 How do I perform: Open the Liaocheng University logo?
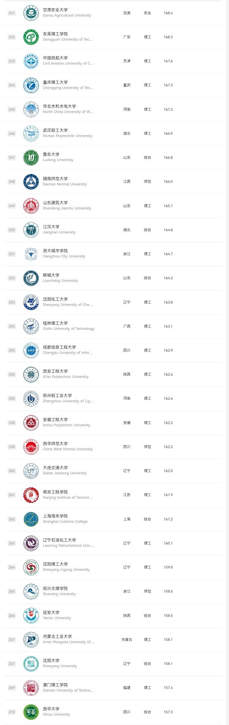click(31, 278)
